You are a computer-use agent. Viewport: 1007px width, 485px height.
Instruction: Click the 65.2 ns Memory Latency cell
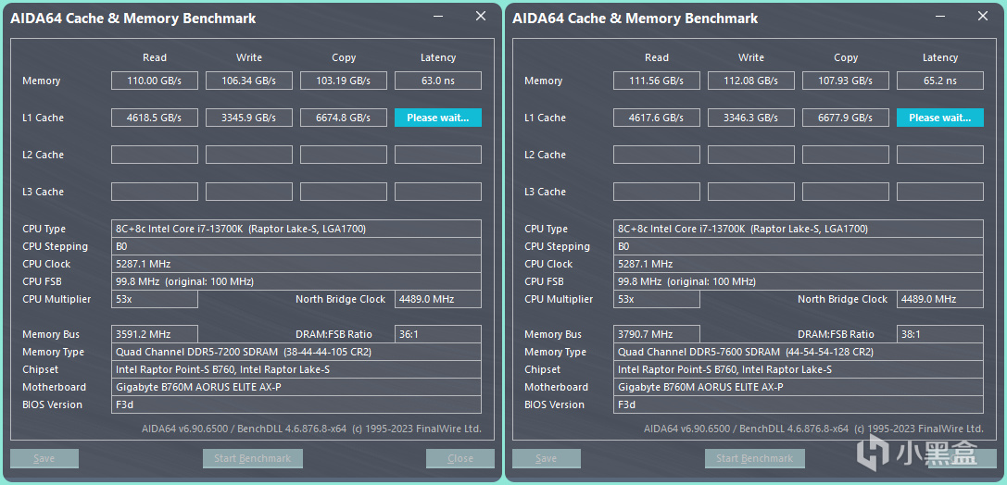(x=939, y=81)
